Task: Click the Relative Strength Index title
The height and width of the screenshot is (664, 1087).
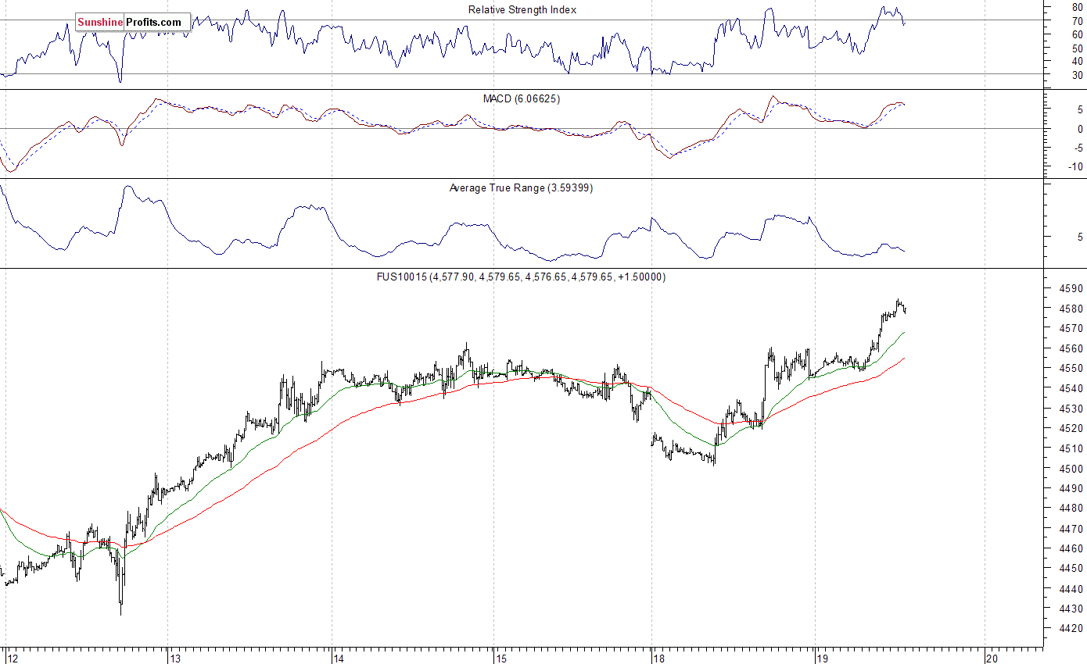Action: click(522, 9)
